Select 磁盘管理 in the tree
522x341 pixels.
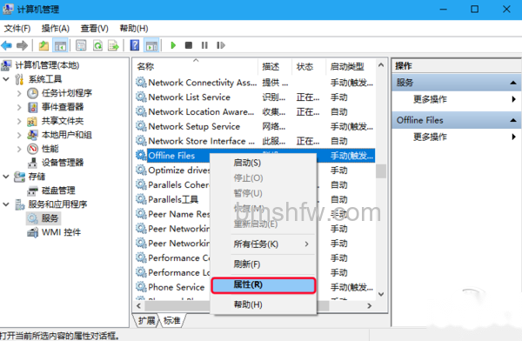click(x=58, y=191)
